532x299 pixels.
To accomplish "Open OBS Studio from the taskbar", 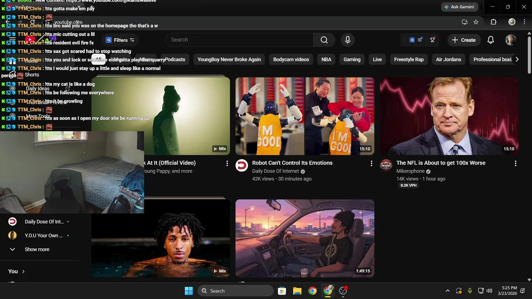I will tap(343, 291).
